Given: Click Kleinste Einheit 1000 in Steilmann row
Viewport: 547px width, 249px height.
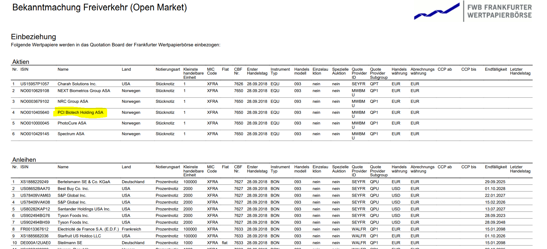Looking at the screenshot, I should pyautogui.click(x=188, y=243).
